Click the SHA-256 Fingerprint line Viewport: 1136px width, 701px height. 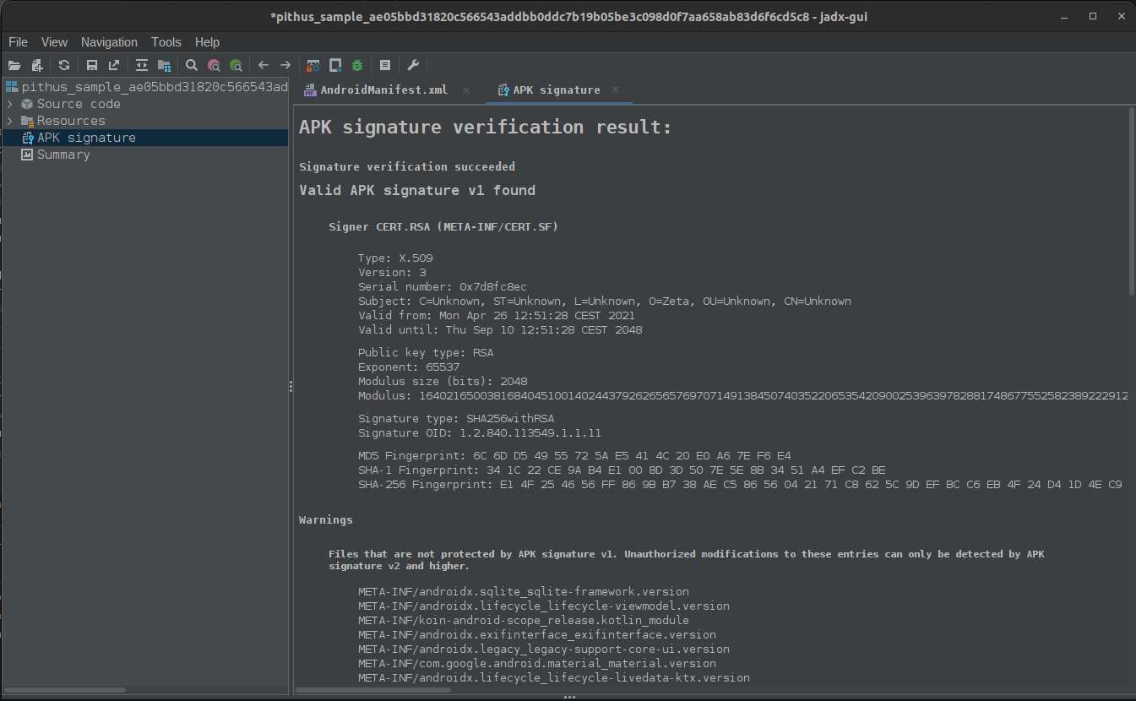tap(740, 485)
